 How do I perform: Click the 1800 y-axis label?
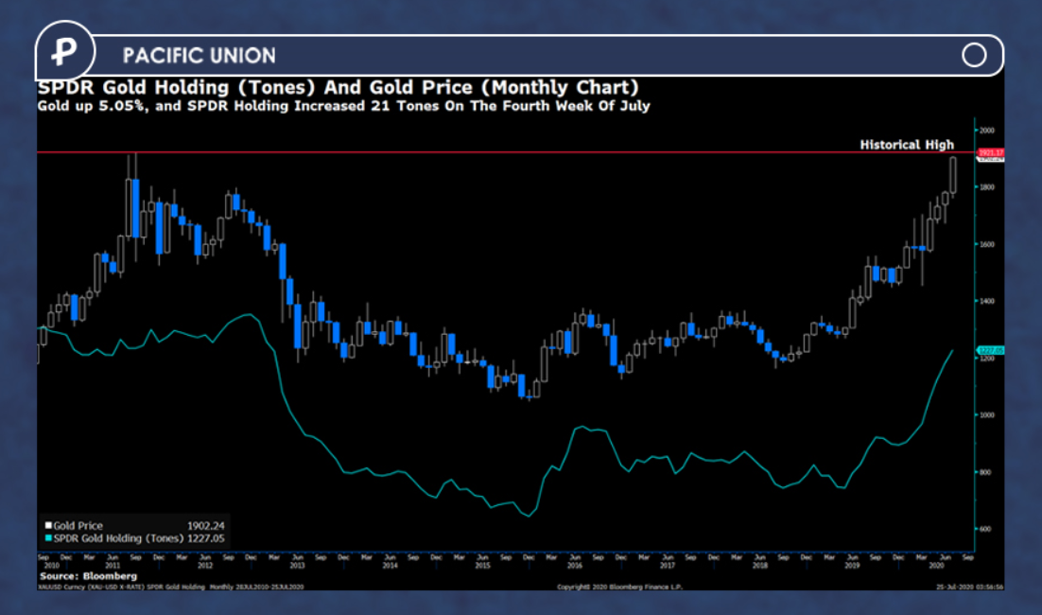987,187
